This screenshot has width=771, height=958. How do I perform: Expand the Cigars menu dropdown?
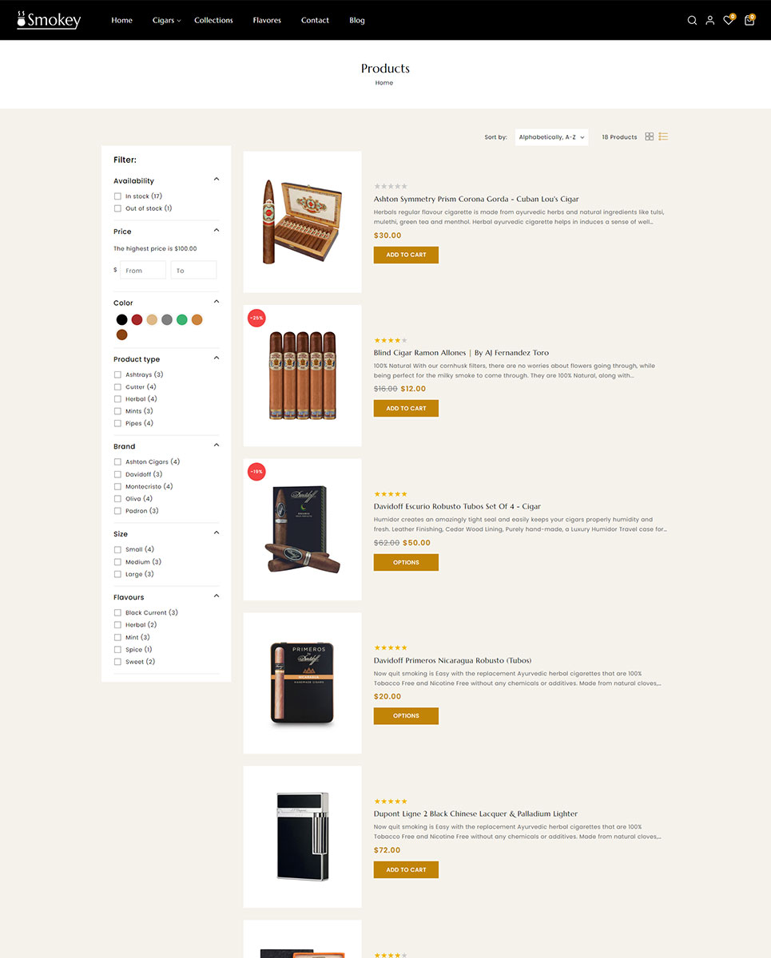click(x=166, y=21)
